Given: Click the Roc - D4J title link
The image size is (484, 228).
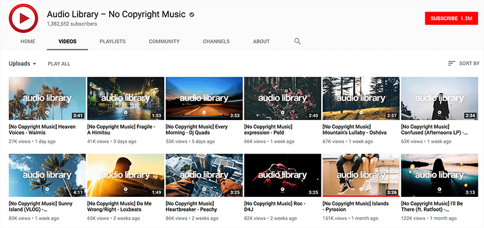Looking at the screenshot, I should point(275,207).
